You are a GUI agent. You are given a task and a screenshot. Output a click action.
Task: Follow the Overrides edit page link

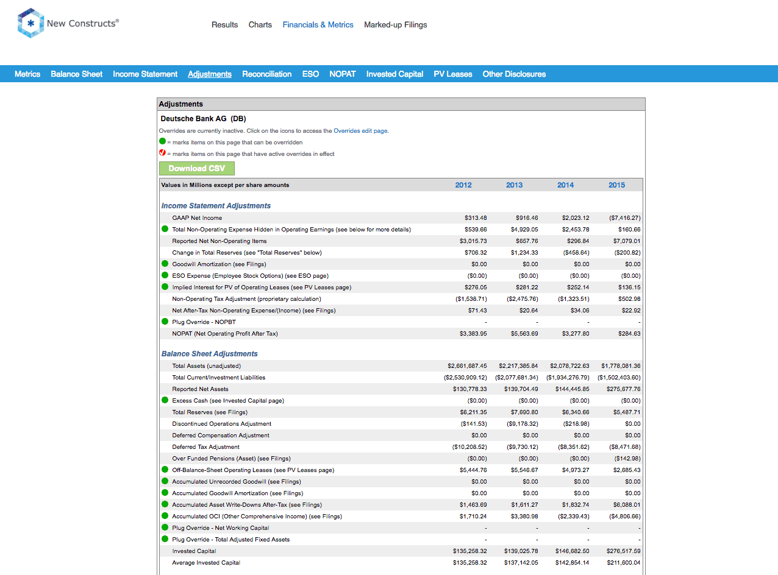tap(360, 130)
